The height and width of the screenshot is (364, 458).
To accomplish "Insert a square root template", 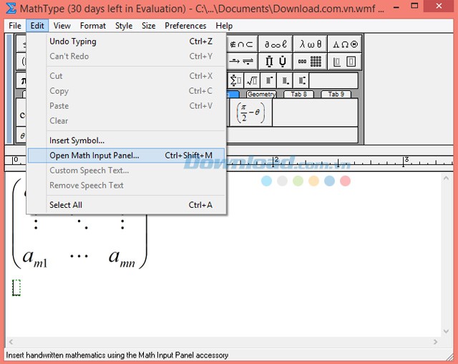I will tap(252, 80).
